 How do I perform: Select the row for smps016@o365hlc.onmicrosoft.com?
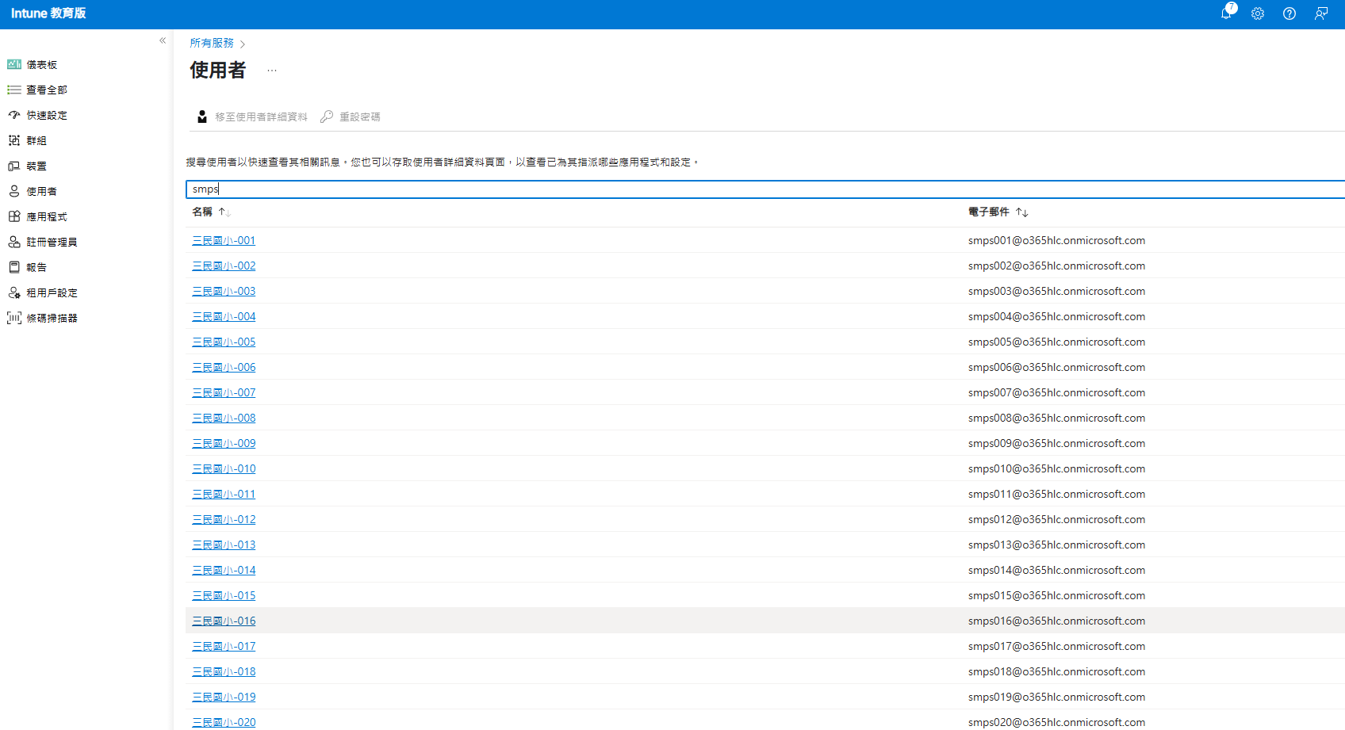(x=1056, y=621)
